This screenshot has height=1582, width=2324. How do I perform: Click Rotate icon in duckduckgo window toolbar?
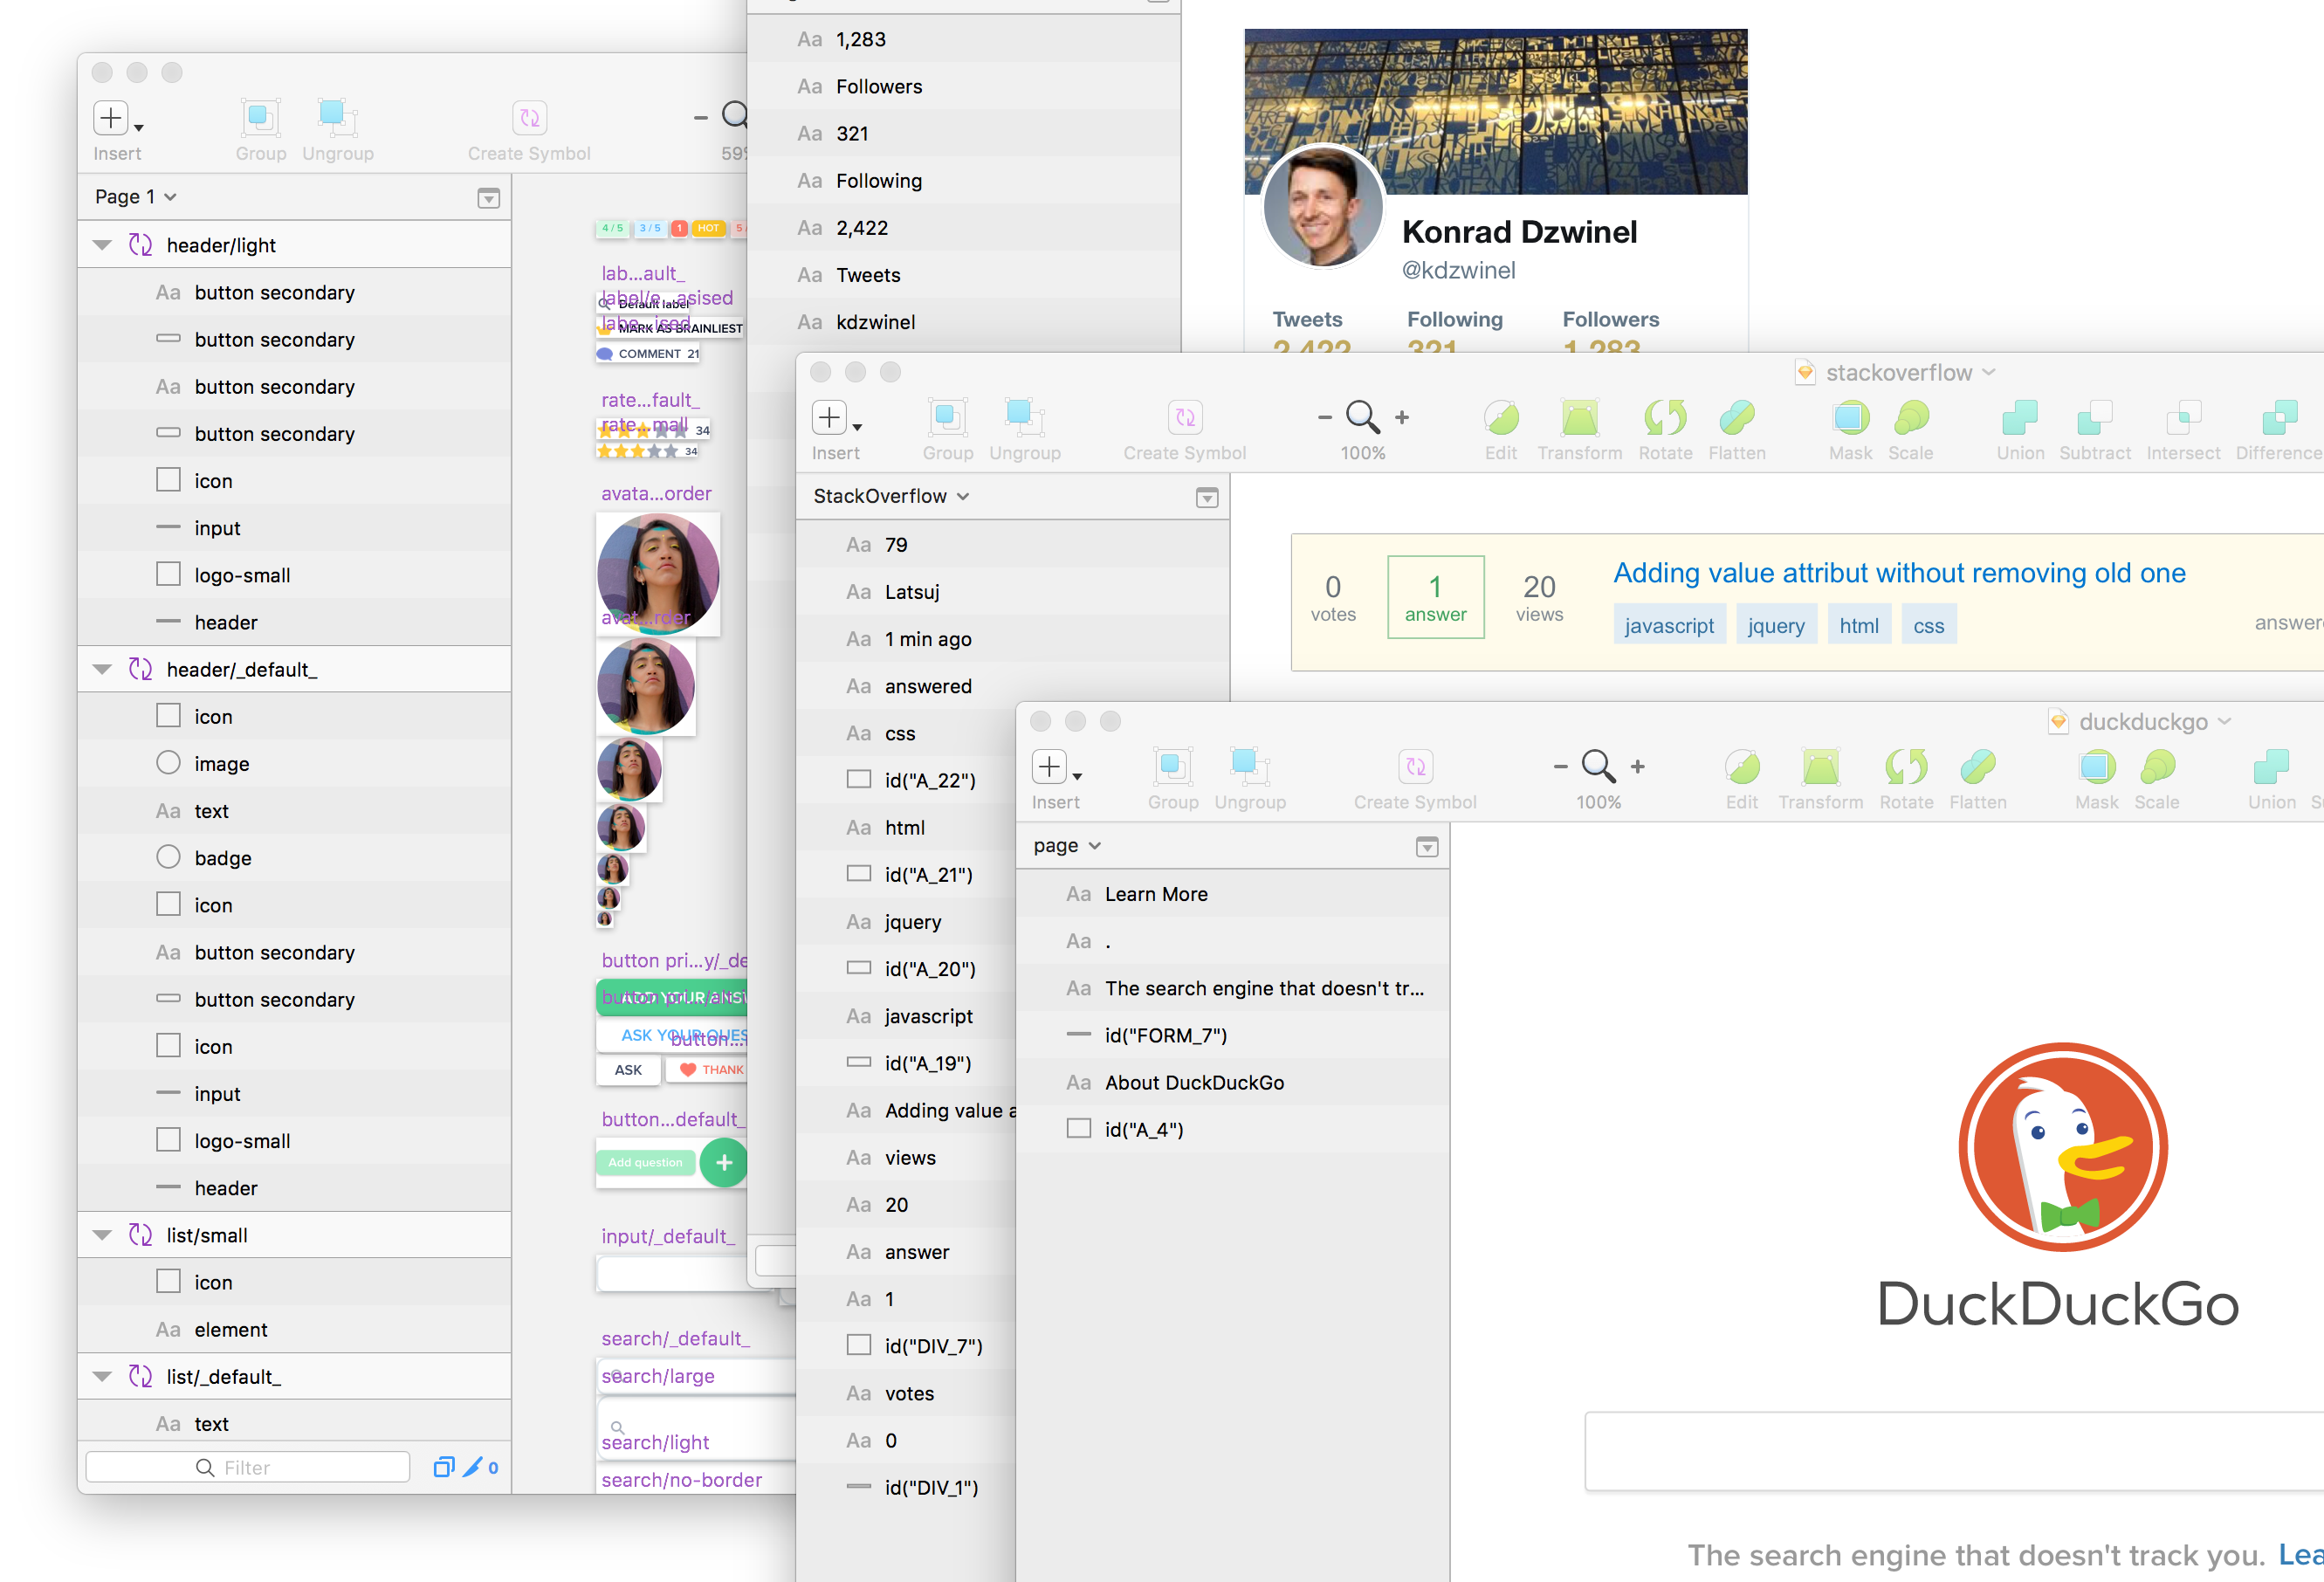(x=1905, y=767)
